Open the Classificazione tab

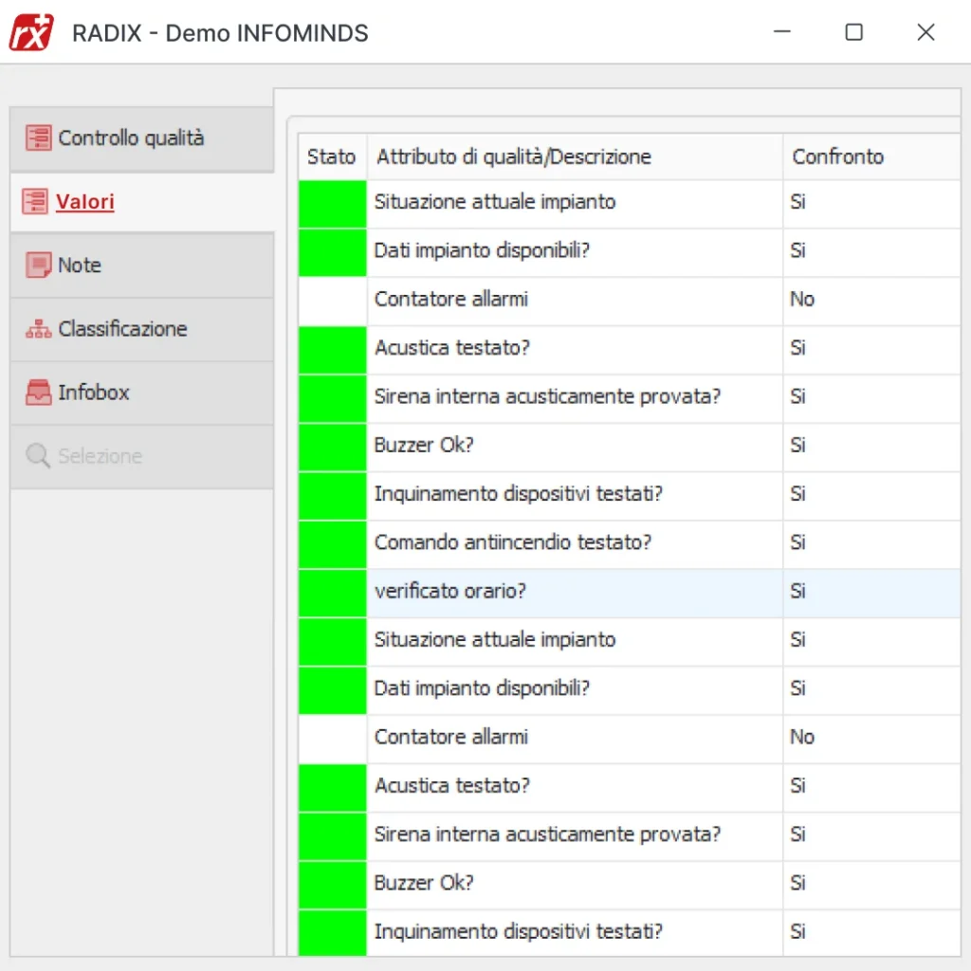(x=123, y=328)
